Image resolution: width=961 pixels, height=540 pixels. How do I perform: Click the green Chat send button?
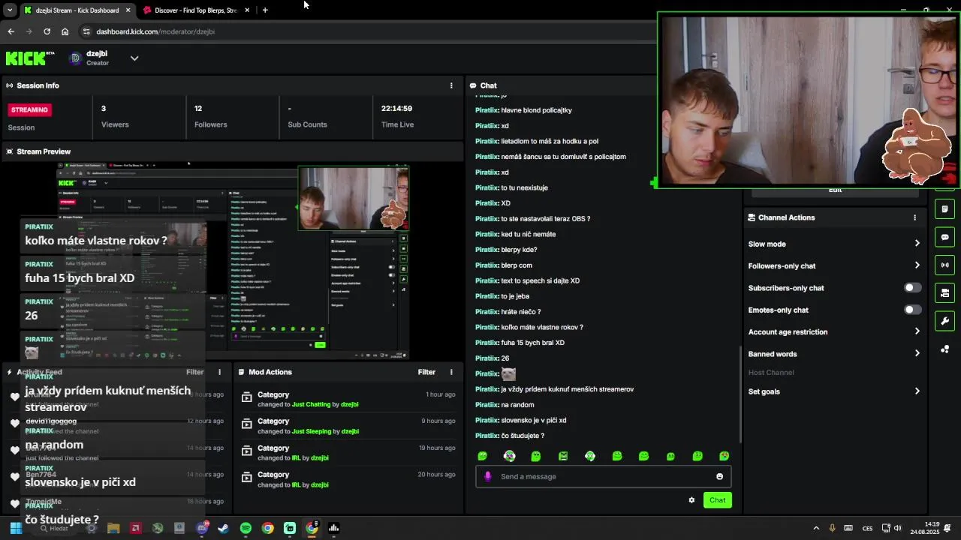coord(717,500)
